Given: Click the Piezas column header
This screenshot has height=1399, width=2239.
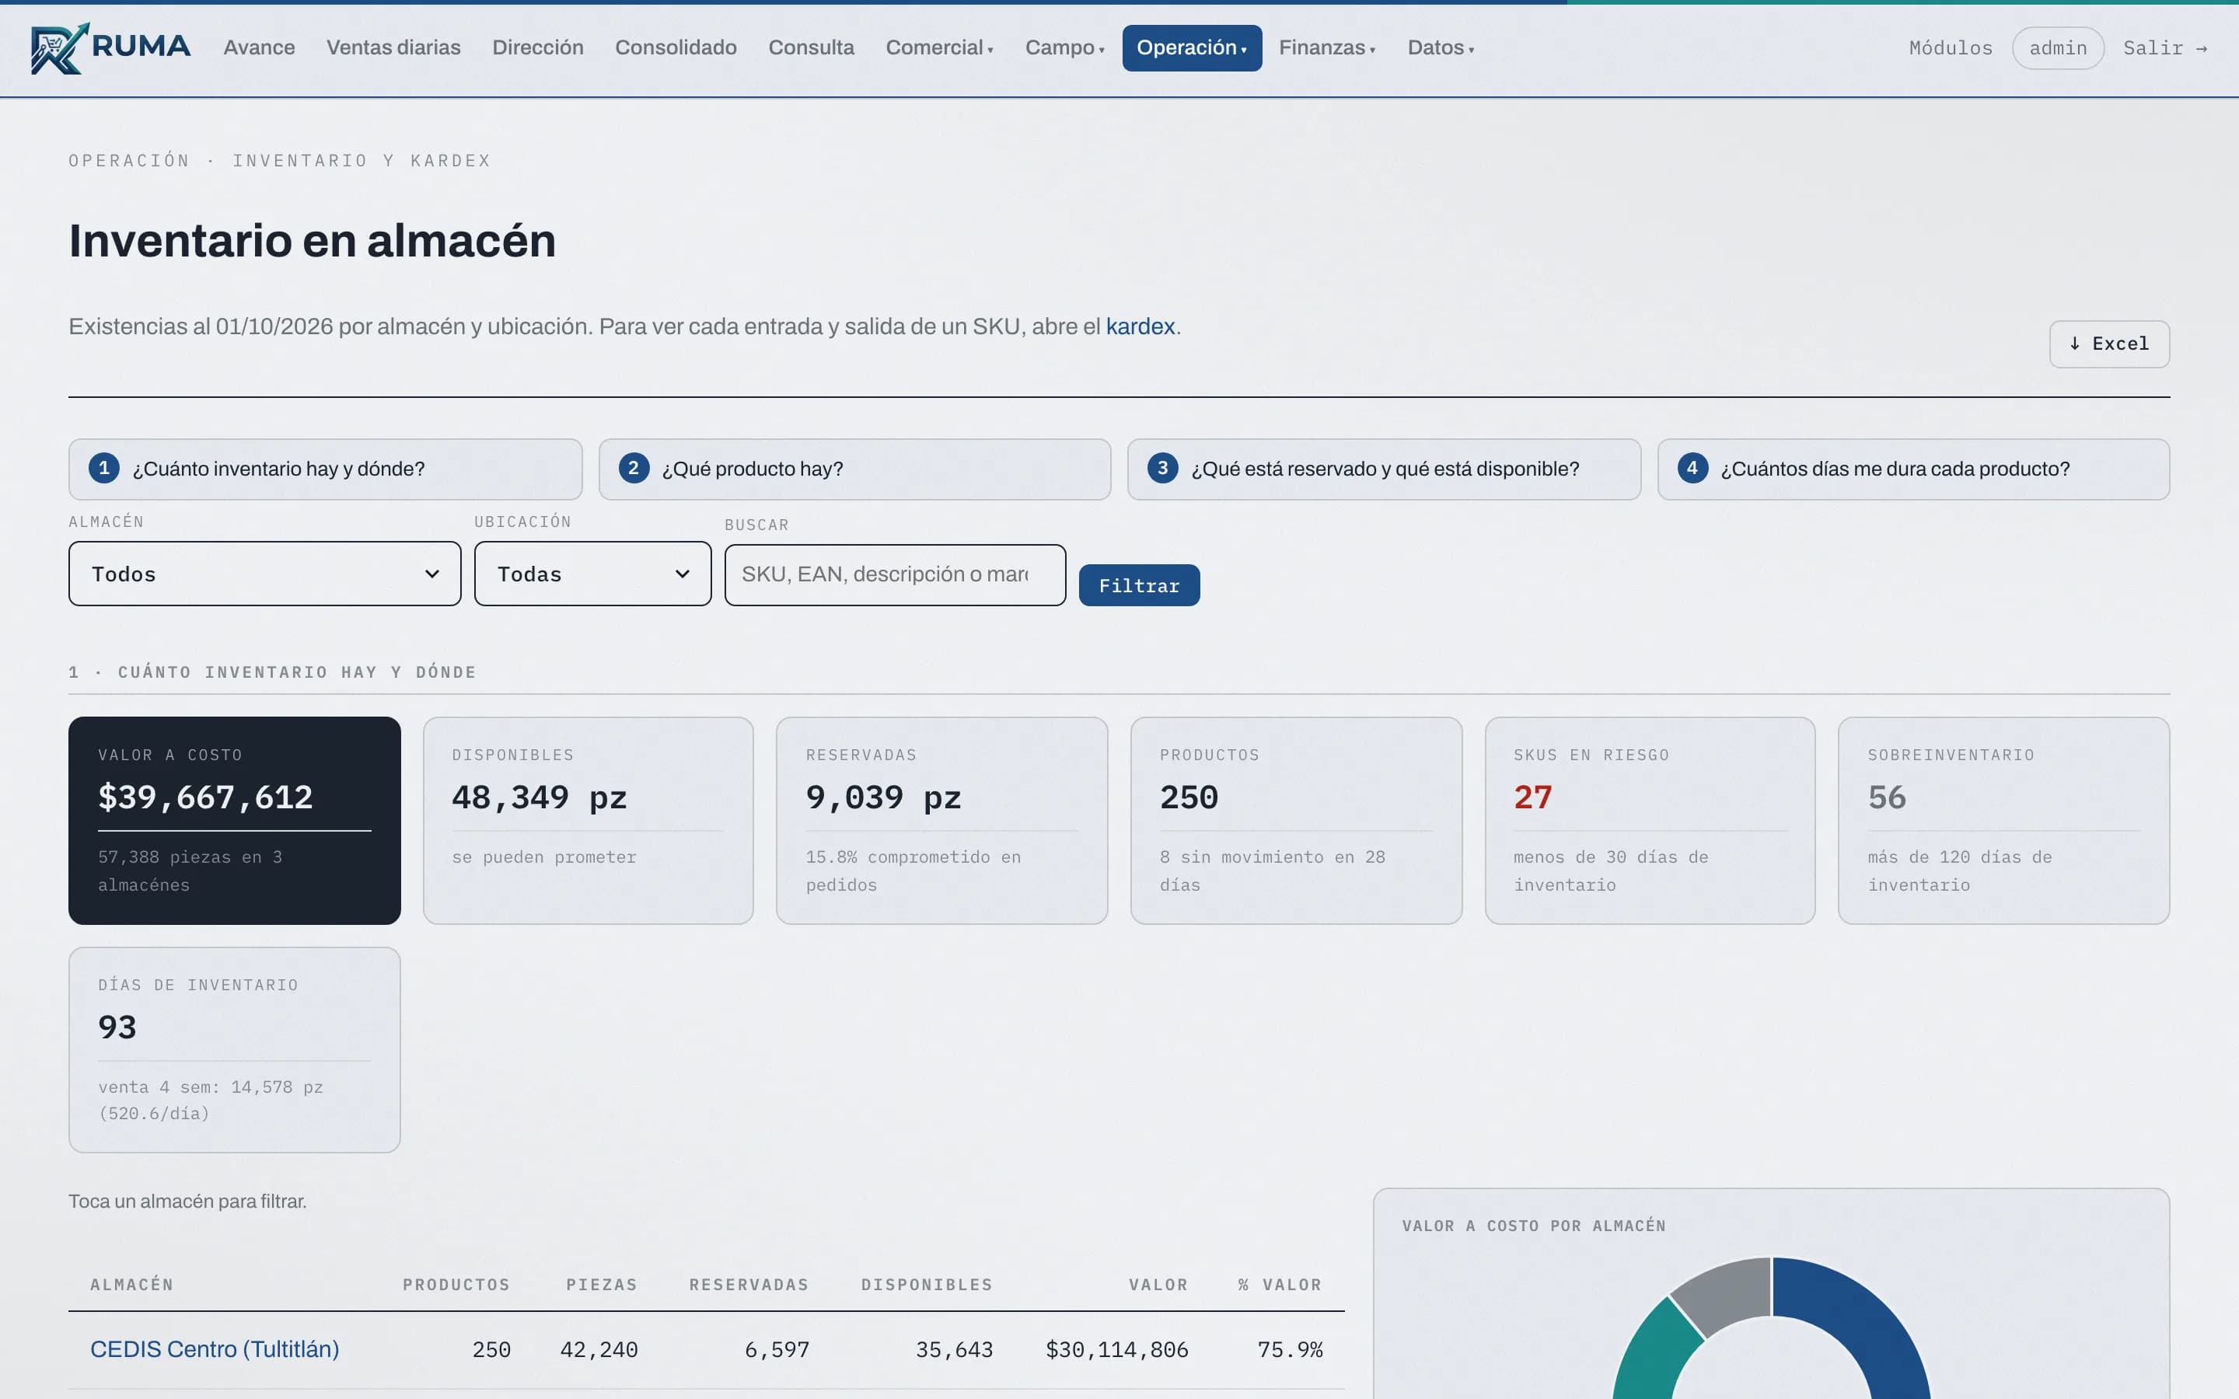Looking at the screenshot, I should 602,1284.
